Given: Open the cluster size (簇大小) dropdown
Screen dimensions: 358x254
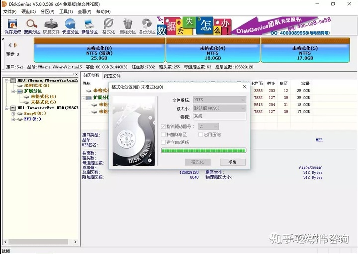Looking at the screenshot, I should click(220, 108).
